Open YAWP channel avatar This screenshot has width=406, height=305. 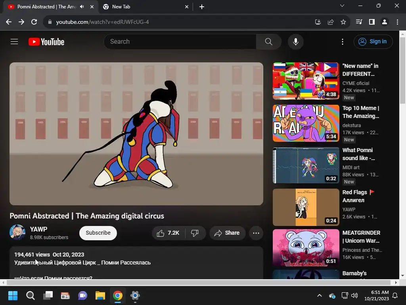[17, 232]
